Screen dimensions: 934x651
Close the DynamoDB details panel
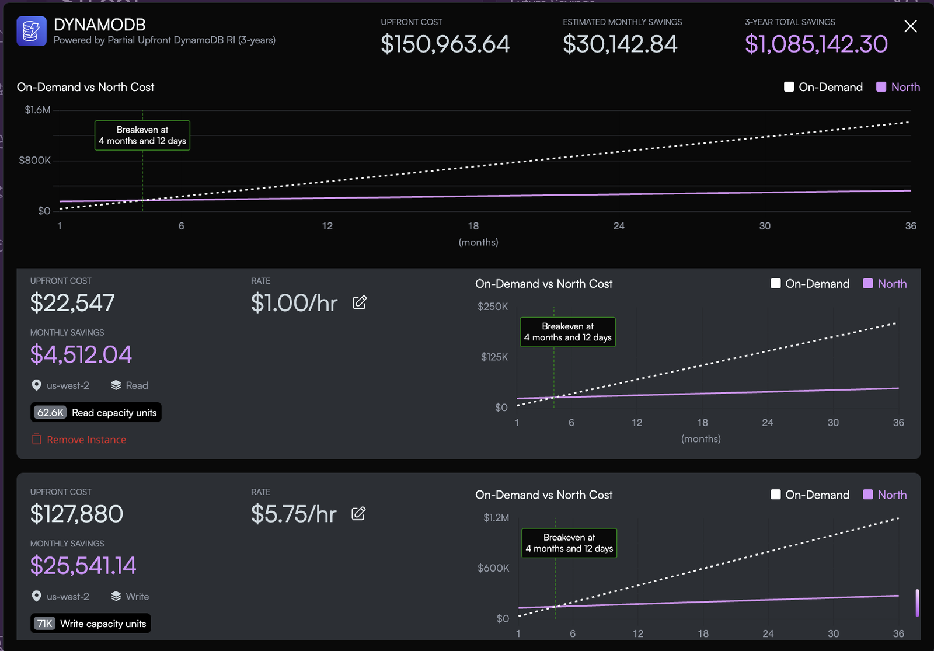coord(910,26)
